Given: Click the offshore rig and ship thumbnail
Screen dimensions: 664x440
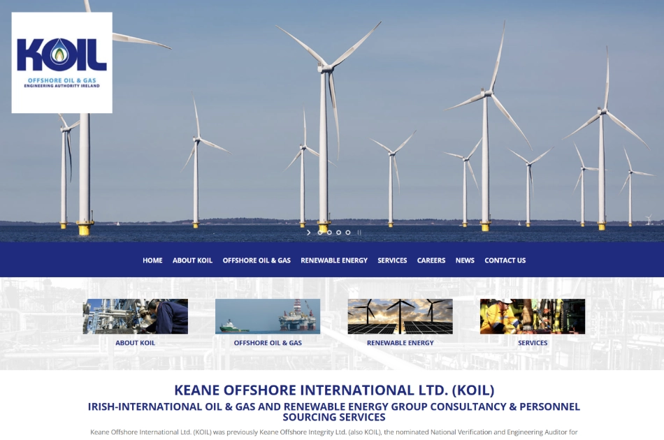Looking at the screenshot, I should pos(268,316).
